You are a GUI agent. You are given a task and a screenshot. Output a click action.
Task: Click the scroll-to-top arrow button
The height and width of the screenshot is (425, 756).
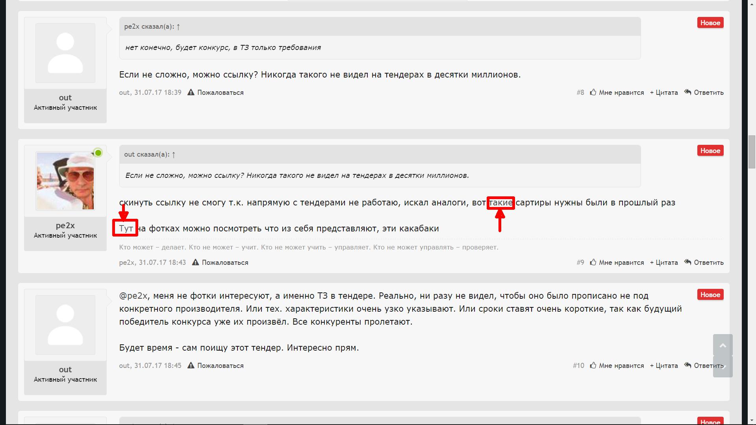(x=723, y=345)
